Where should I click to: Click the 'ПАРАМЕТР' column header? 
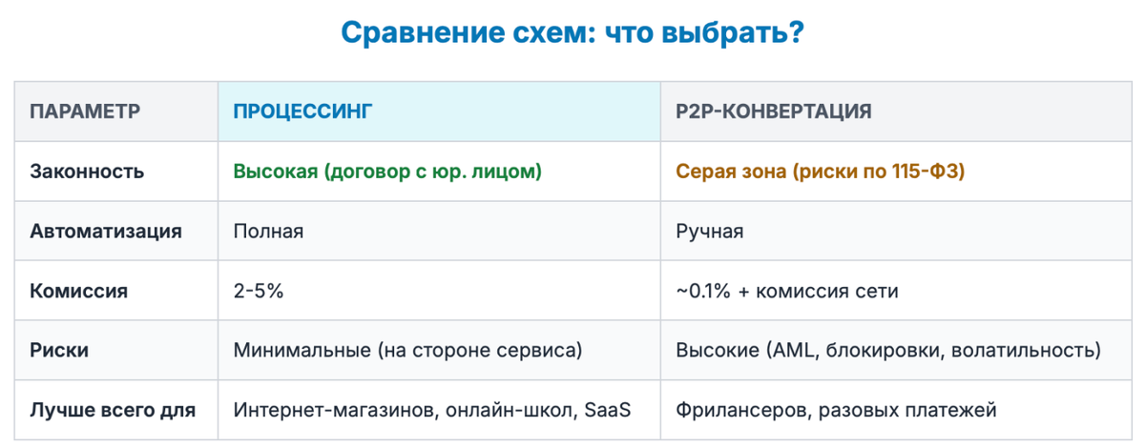pos(85,112)
